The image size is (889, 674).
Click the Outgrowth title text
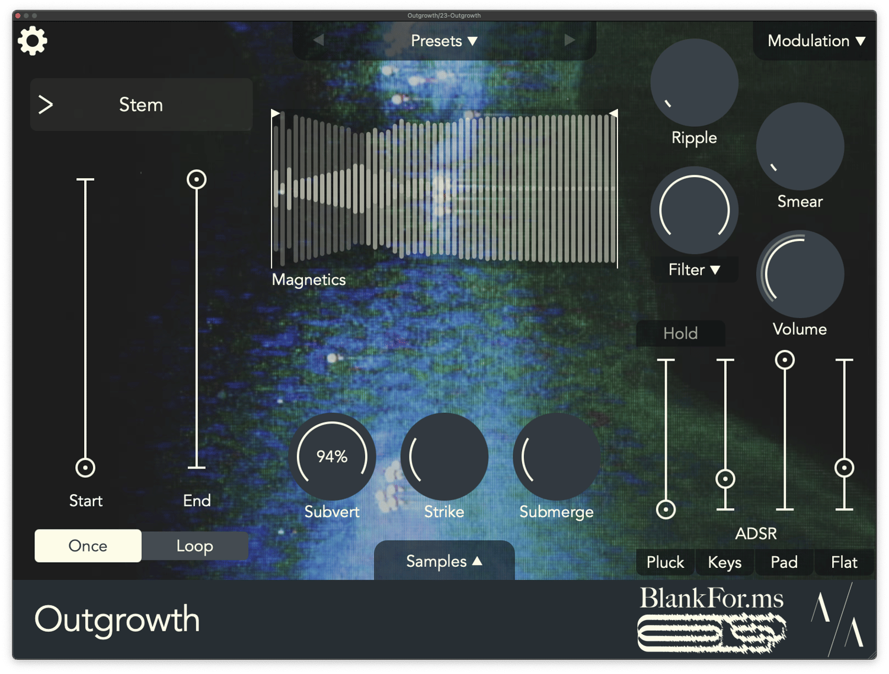click(117, 621)
